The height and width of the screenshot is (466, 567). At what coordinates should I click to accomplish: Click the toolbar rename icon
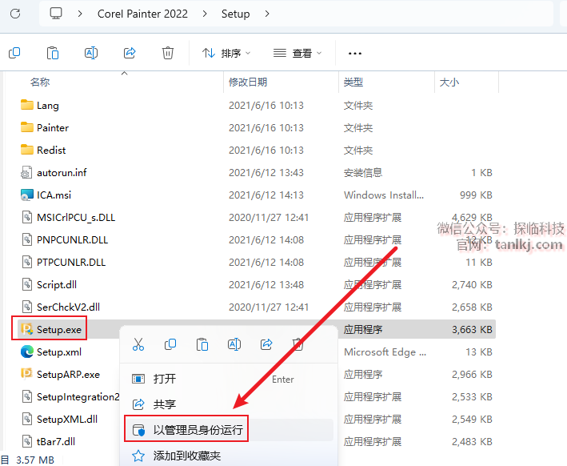click(x=91, y=53)
